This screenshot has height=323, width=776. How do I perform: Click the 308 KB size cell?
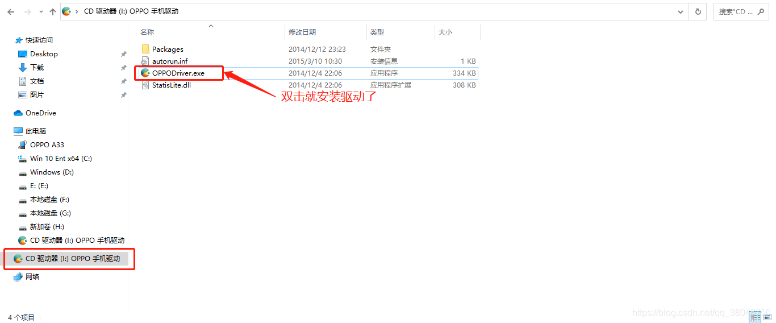point(464,85)
